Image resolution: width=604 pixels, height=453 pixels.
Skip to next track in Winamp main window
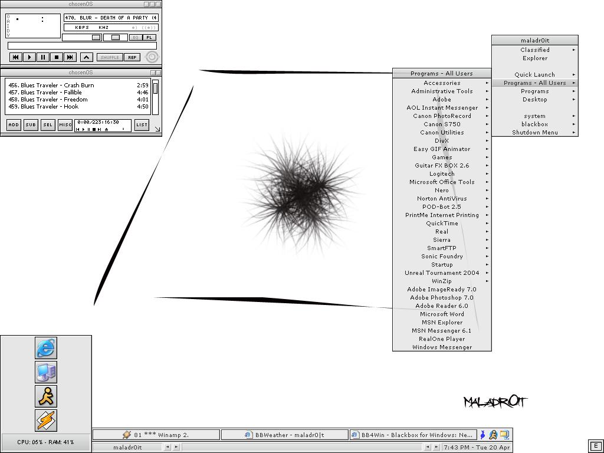pos(70,57)
